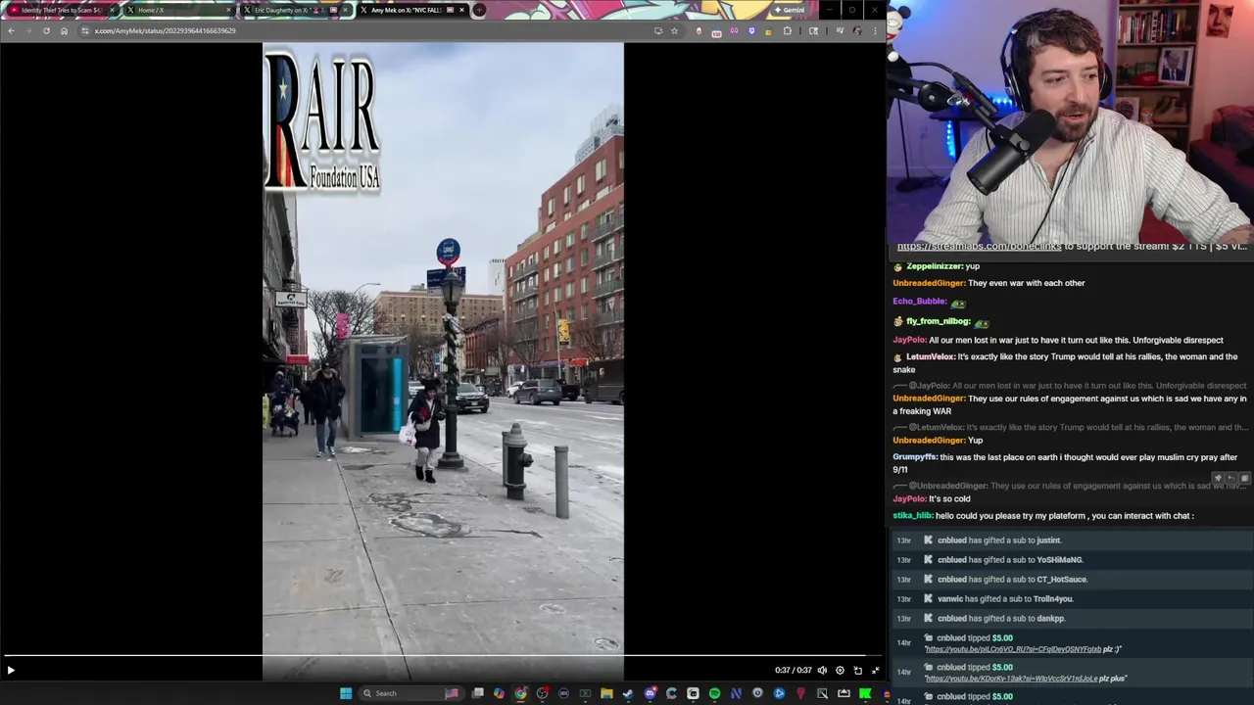Open a new browser tab

click(x=479, y=10)
